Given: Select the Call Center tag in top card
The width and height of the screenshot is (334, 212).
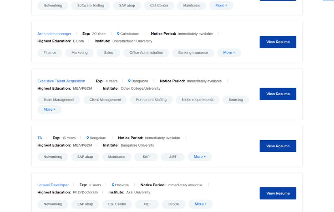Looking at the screenshot, I should (159, 6).
